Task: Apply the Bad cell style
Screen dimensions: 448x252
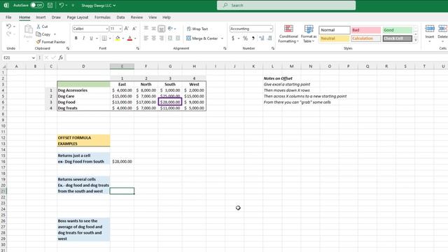Action: (x=365, y=30)
